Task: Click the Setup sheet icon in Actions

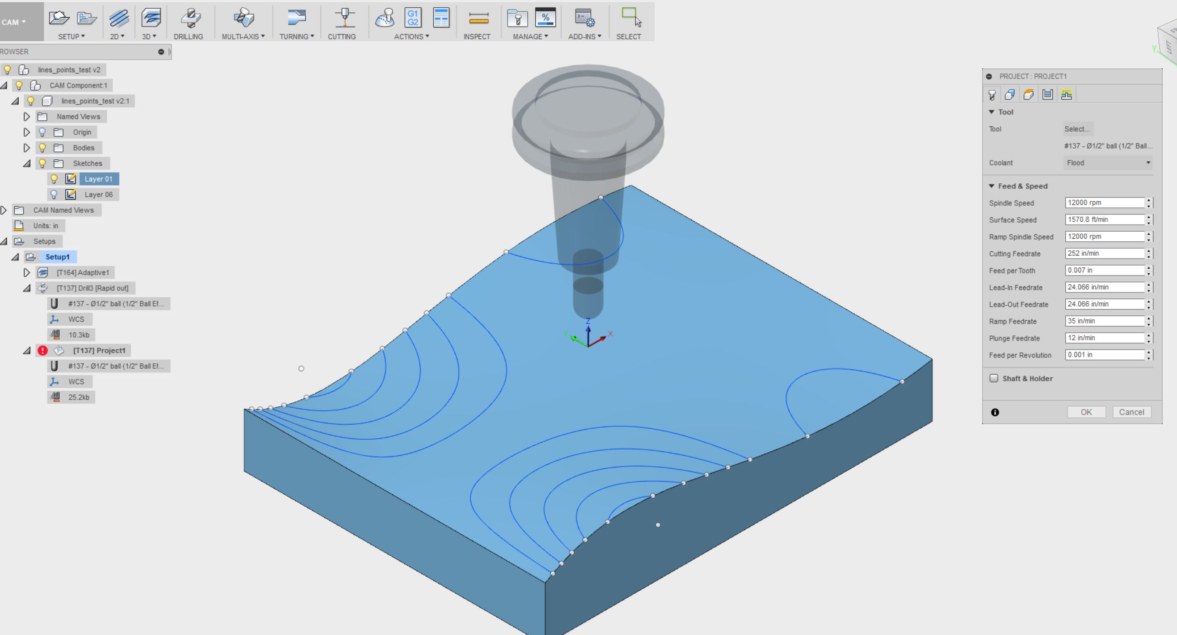Action: 441,18
